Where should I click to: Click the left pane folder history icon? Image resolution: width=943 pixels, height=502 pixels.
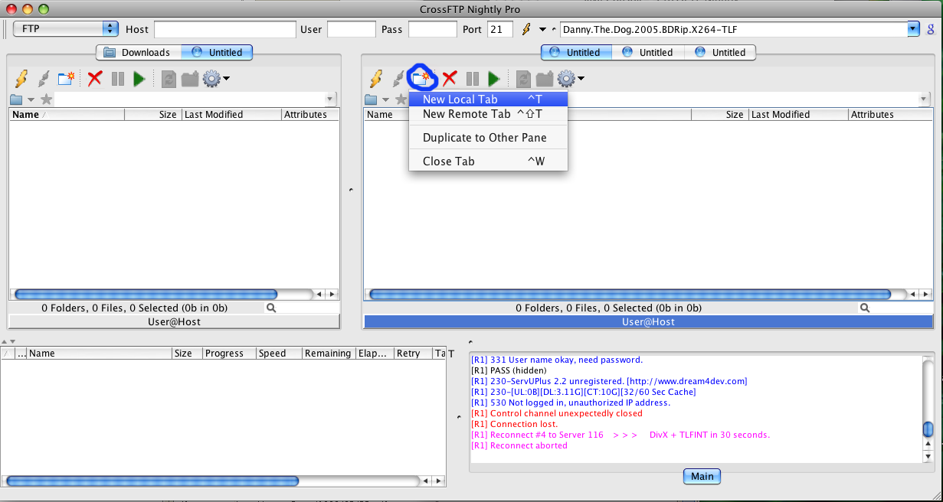(x=16, y=99)
